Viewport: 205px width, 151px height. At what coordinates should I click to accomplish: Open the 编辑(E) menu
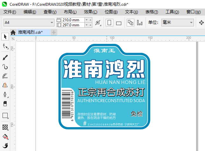tap(30, 12)
